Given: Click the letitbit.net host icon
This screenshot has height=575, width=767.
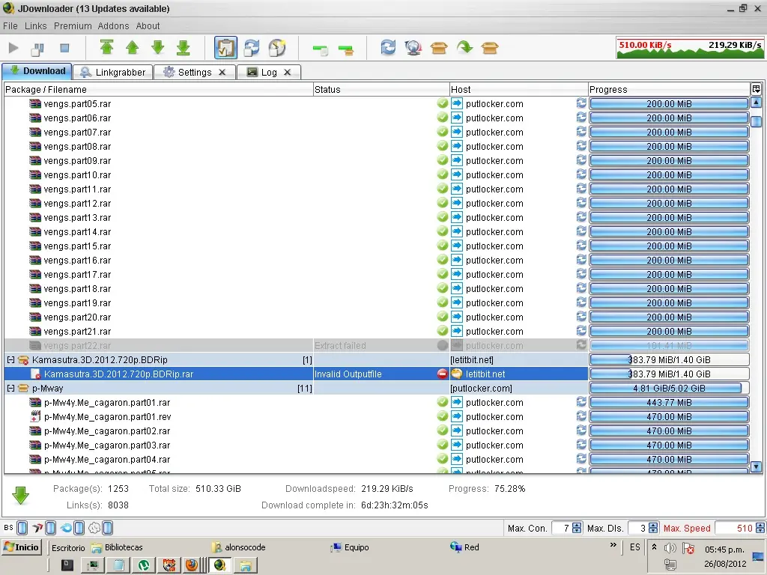Looking at the screenshot, I should pyautogui.click(x=456, y=374).
